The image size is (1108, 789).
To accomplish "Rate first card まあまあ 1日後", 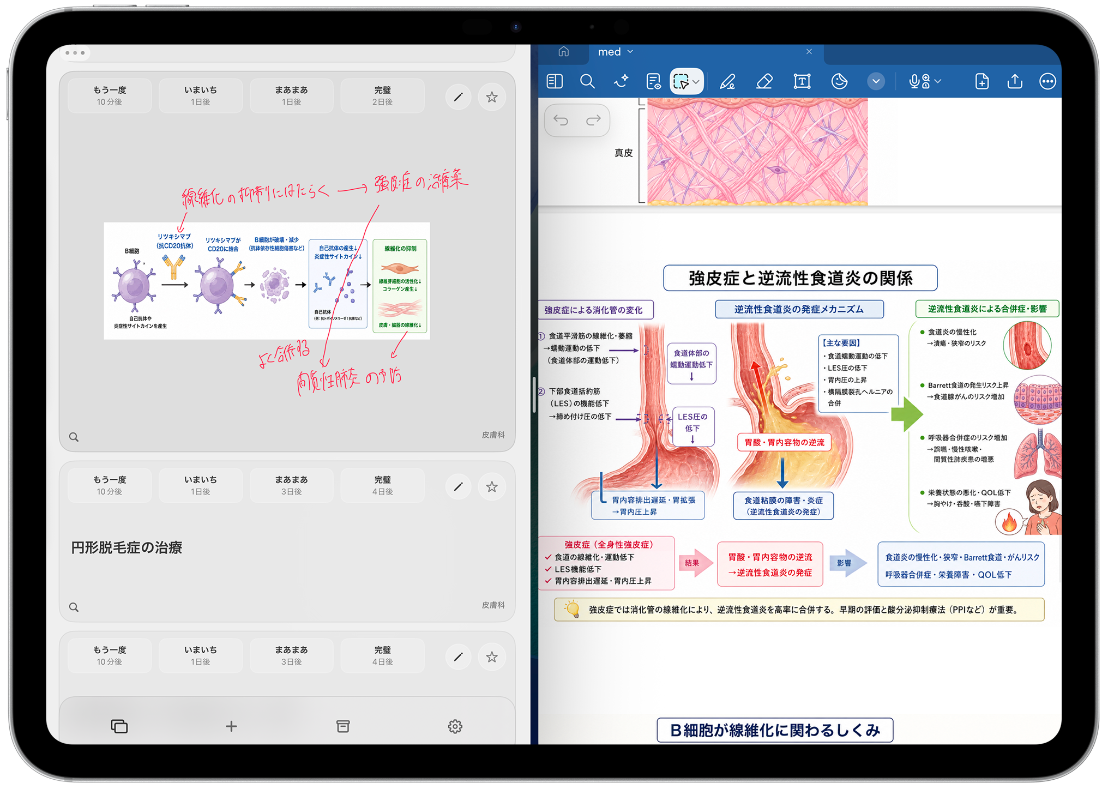I will tap(291, 95).
